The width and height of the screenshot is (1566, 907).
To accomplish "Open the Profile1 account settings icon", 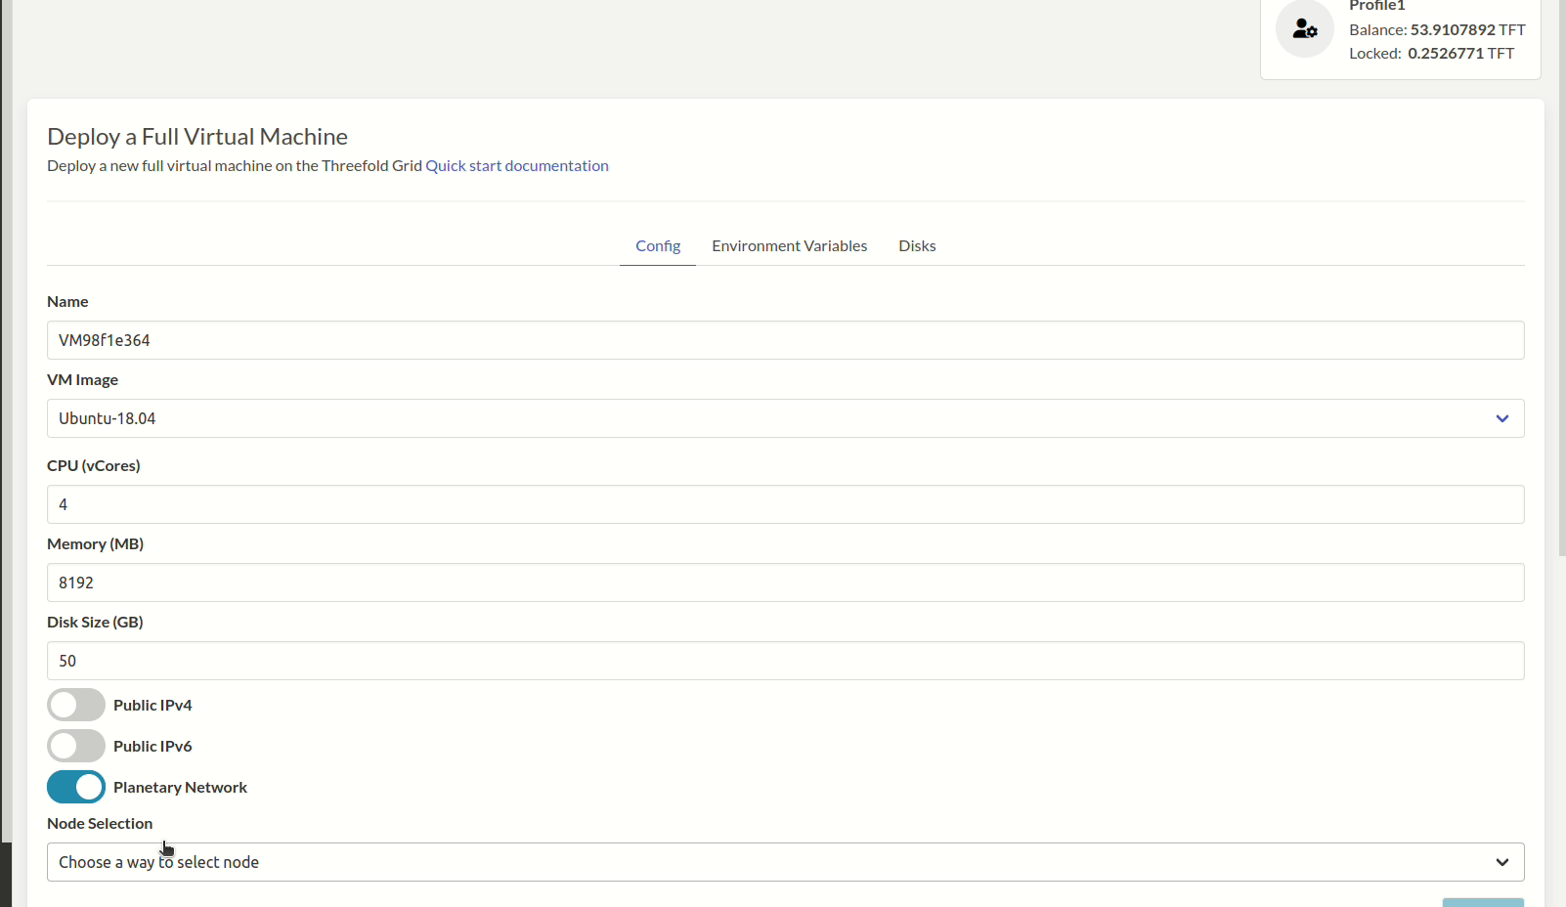I will [1304, 29].
